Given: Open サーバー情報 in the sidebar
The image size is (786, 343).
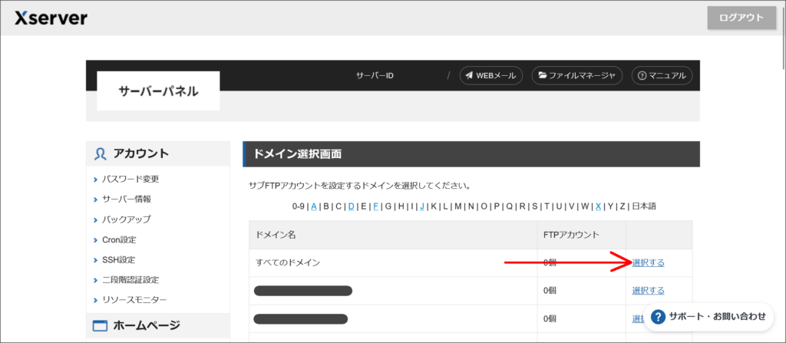Looking at the screenshot, I should point(127,199).
